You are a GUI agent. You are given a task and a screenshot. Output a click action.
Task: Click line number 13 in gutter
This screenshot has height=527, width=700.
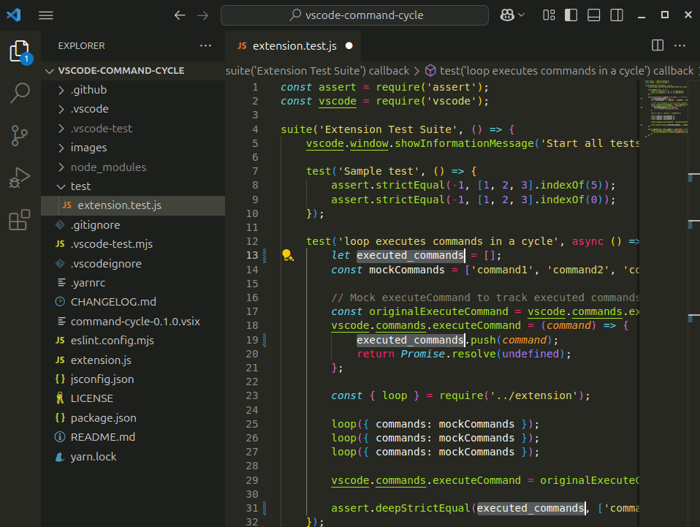click(x=252, y=256)
